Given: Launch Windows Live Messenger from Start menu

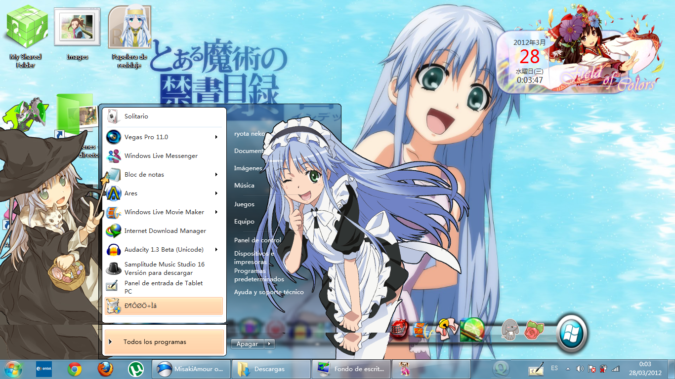Looking at the screenshot, I should [x=164, y=156].
